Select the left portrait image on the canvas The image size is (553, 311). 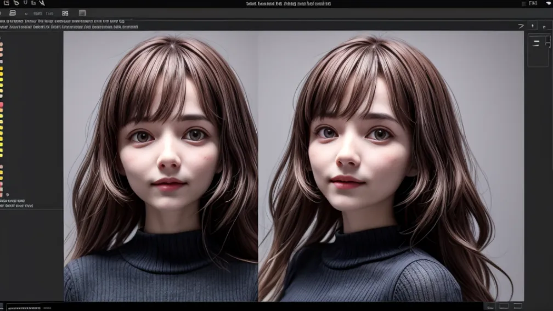point(161,166)
